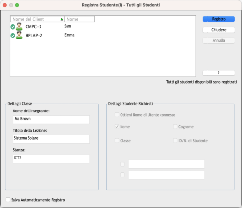Click green checkmark beside CMPC-3
Screen dimensions: 242x208
point(13,27)
